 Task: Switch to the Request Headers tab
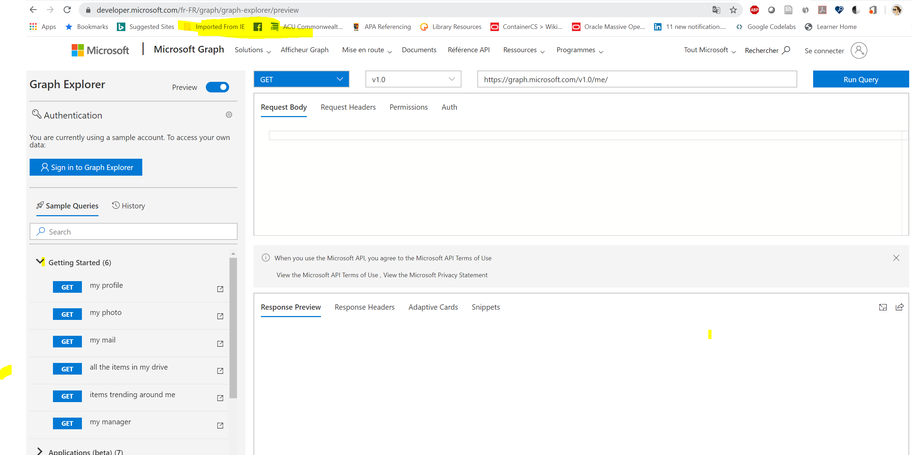(x=348, y=107)
